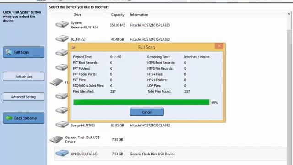Image resolution: width=293 pixels, height=165 pixels.
Task: Click the 48.48 GB capacity value
Action: click(x=118, y=39)
